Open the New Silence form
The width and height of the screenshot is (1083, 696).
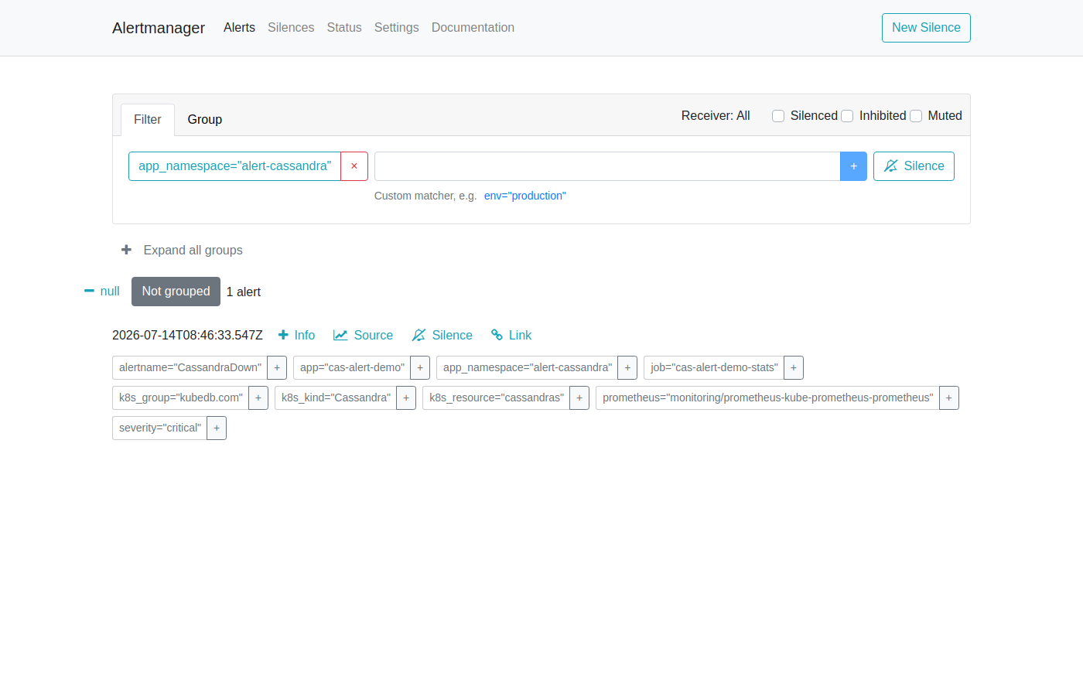click(x=926, y=28)
